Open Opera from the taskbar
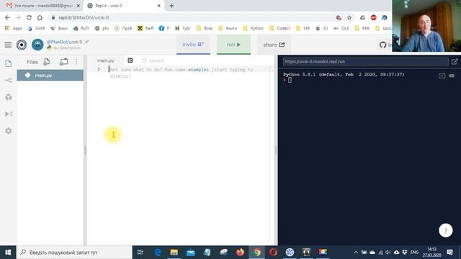 273,253
